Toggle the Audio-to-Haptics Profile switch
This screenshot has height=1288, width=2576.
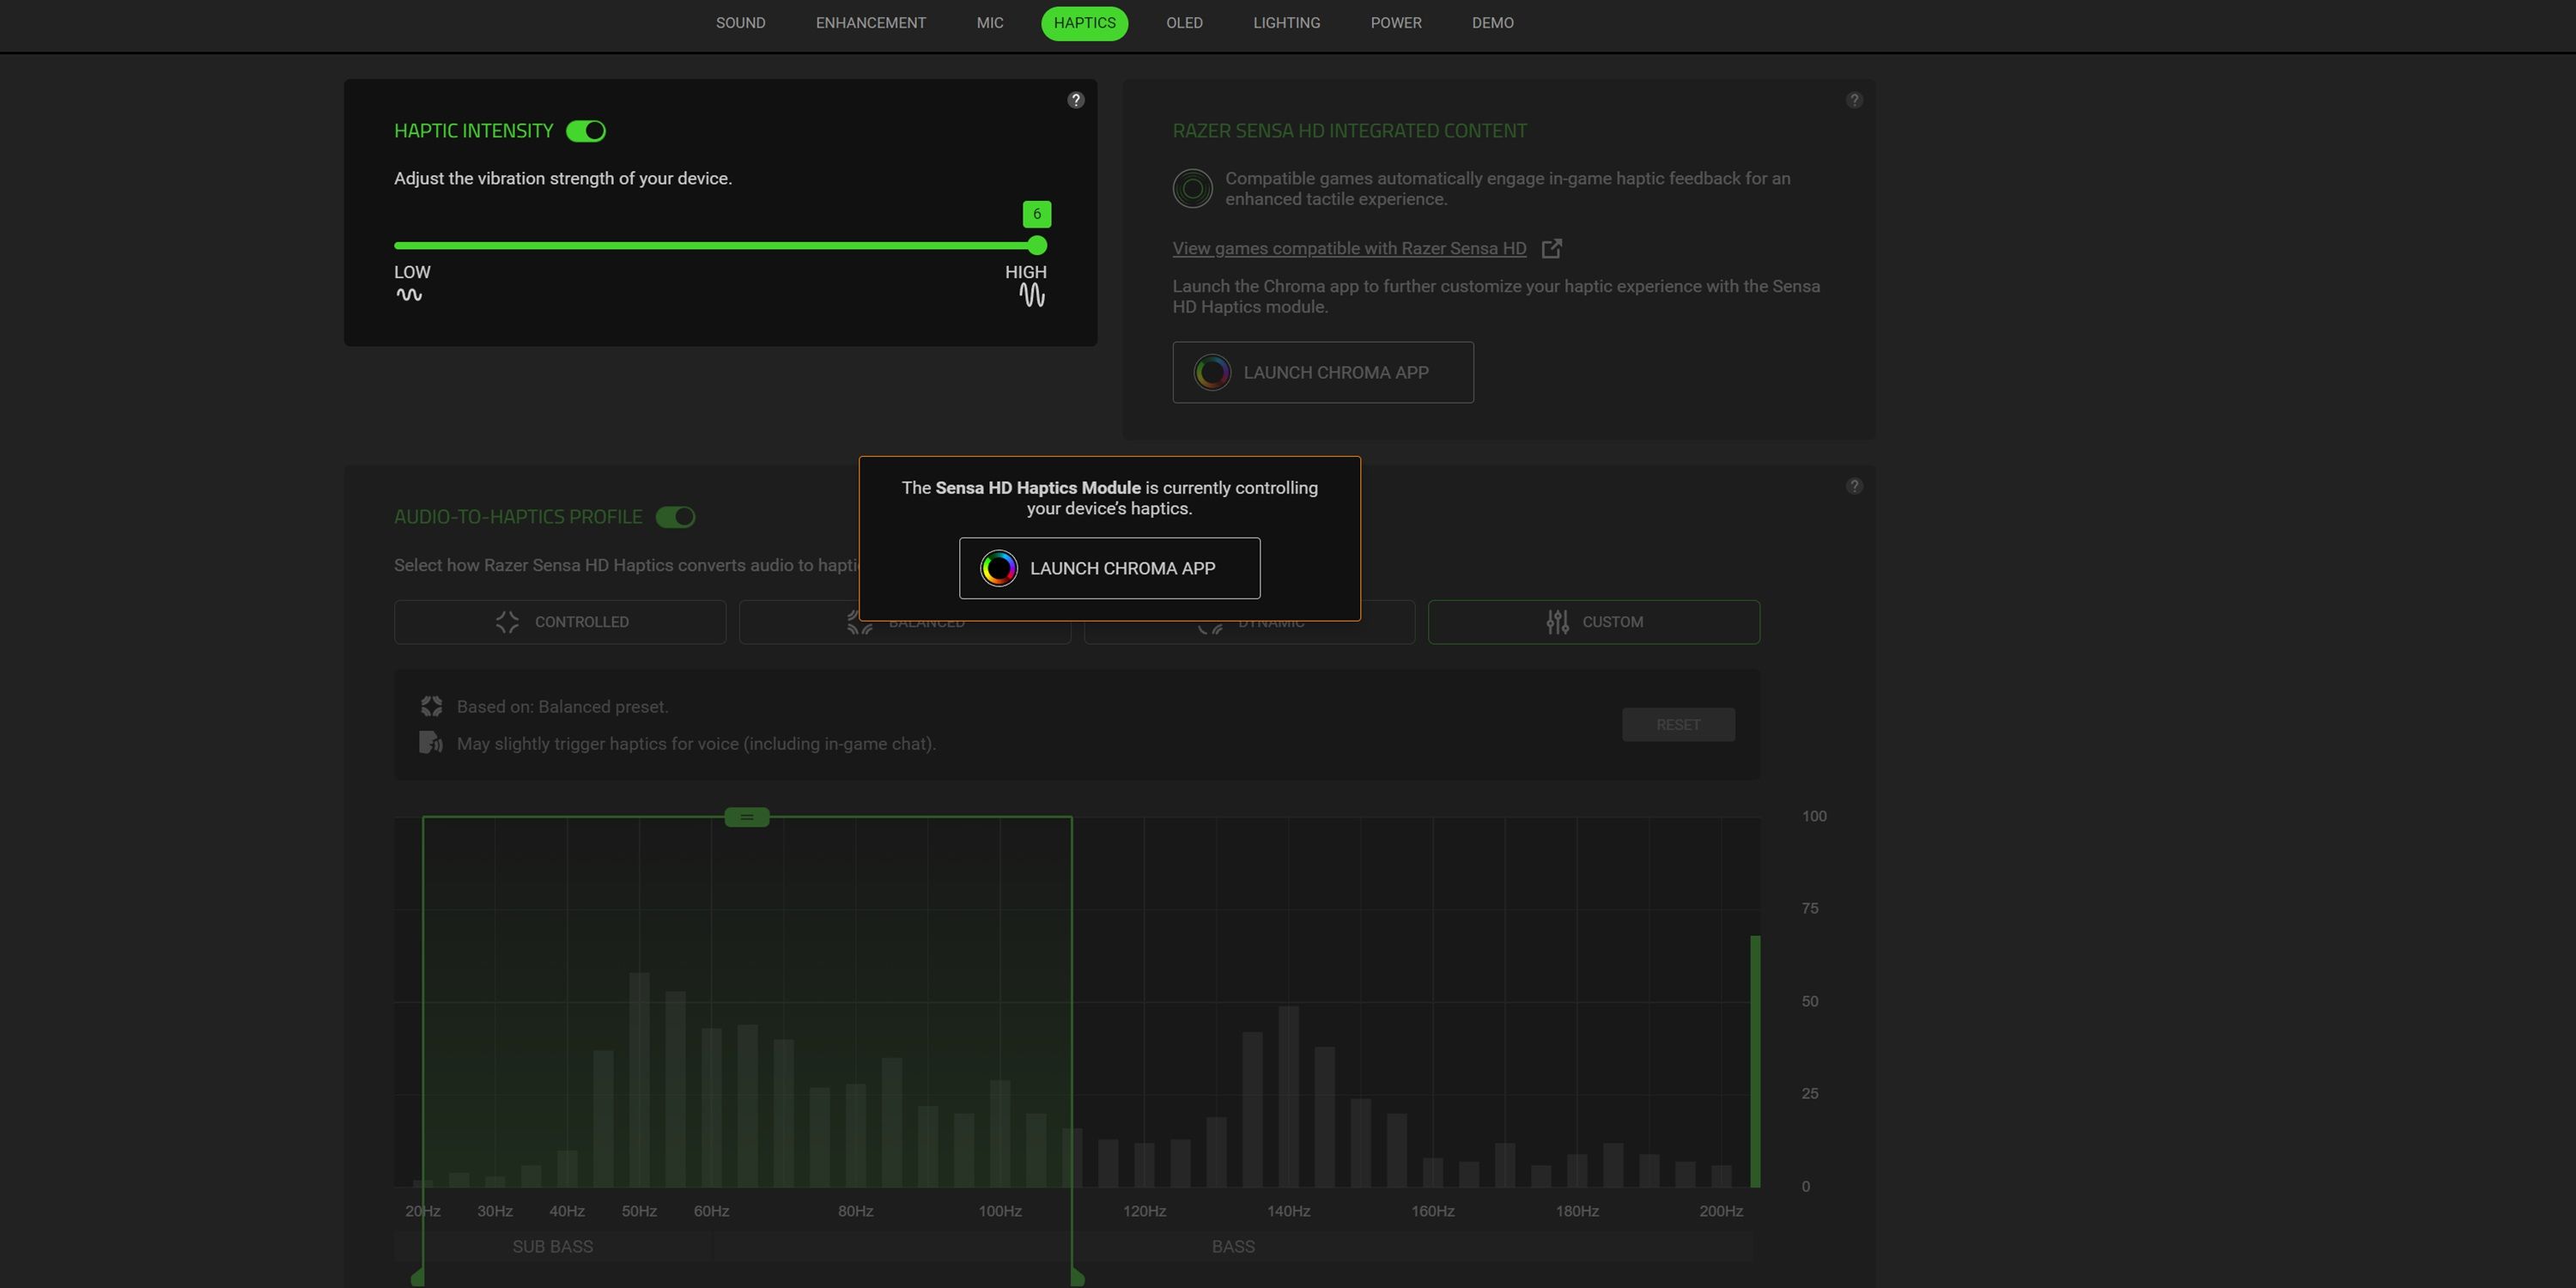(675, 517)
